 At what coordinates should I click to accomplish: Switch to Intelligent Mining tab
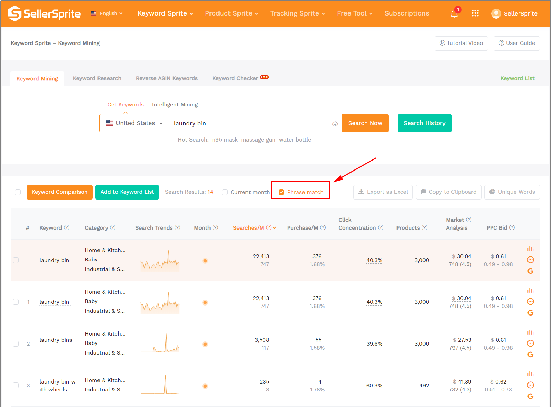[175, 105]
